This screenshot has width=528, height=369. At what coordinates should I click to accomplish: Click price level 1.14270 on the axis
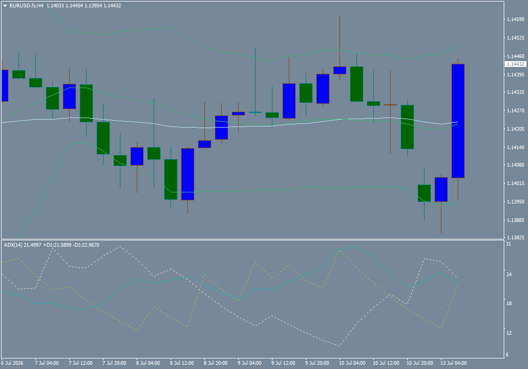click(x=515, y=111)
